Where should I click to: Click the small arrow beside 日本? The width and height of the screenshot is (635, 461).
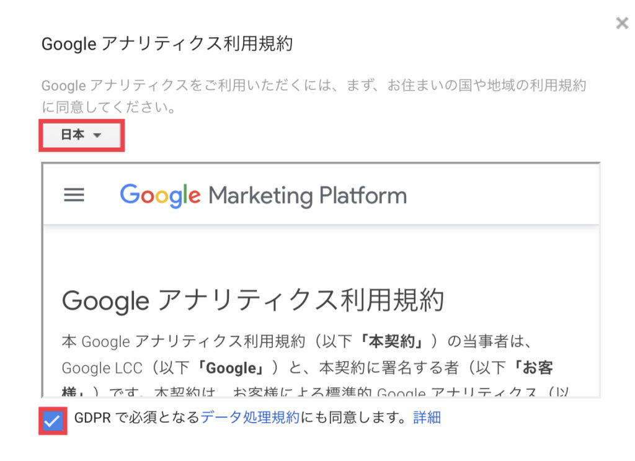tap(97, 136)
